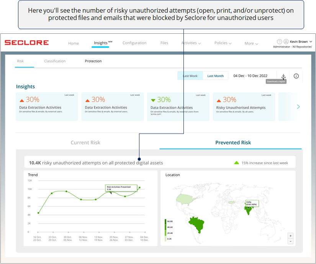Expand the Kevin Brown account dropdown

click(x=311, y=41)
